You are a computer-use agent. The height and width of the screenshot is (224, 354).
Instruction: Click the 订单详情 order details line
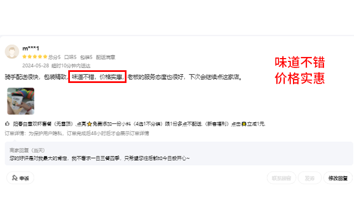tap(77, 133)
